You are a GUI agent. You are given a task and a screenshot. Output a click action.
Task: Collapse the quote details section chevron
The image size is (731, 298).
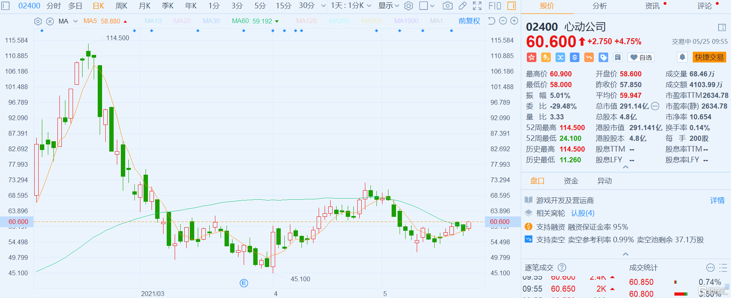tap(625, 167)
